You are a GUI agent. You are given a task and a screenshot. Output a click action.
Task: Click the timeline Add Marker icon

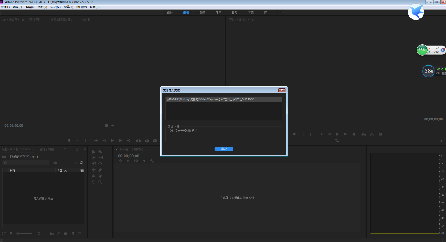click(144, 161)
